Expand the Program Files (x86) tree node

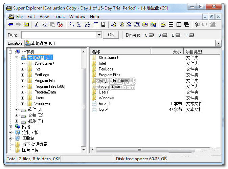[22, 86]
